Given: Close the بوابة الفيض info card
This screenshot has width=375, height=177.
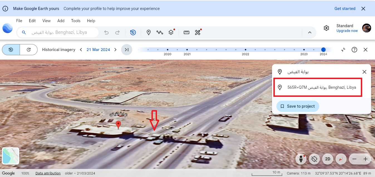Looking at the screenshot, I should [364, 72].
